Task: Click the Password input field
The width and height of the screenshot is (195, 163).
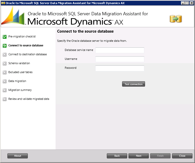Action: [x=120, y=68]
